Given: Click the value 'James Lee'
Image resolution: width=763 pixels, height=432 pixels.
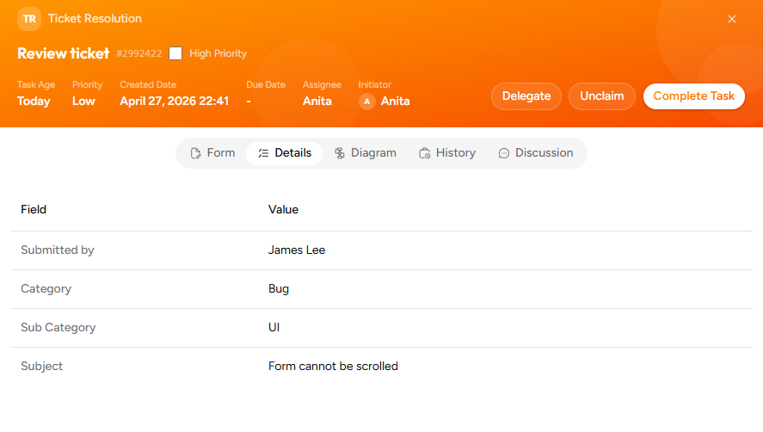Looking at the screenshot, I should (297, 250).
